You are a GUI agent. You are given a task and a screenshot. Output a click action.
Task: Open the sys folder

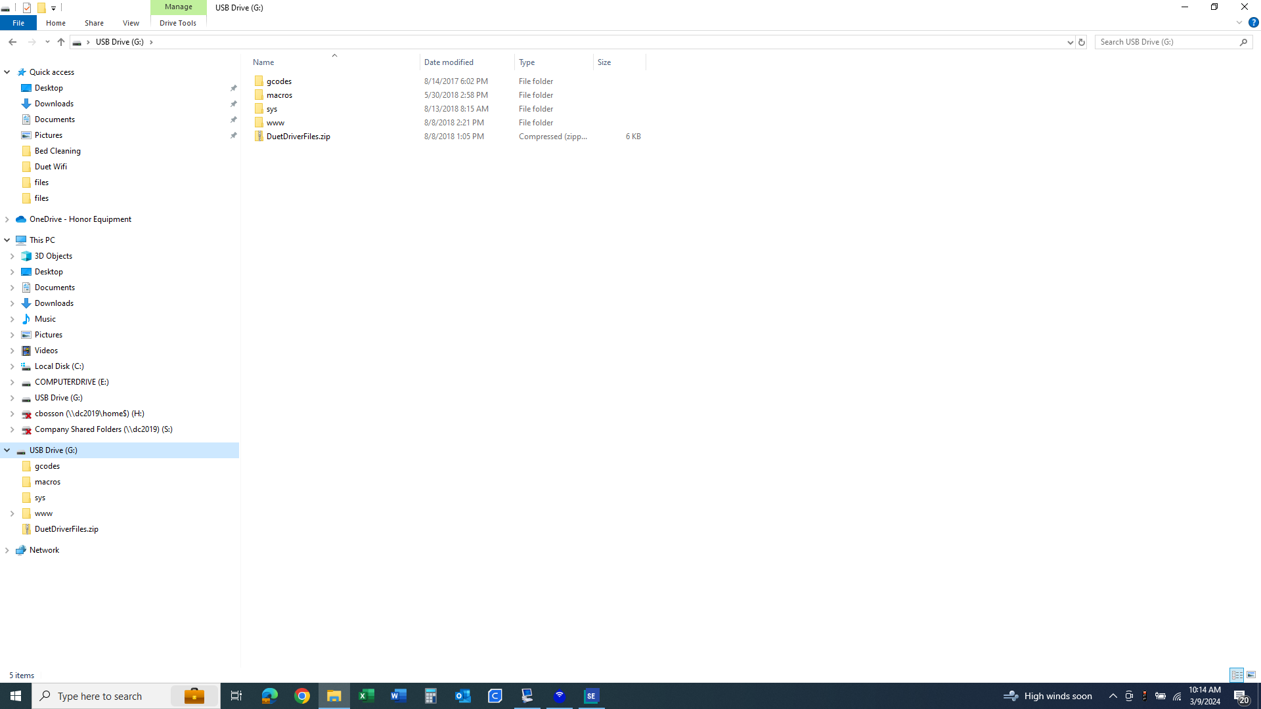point(272,108)
